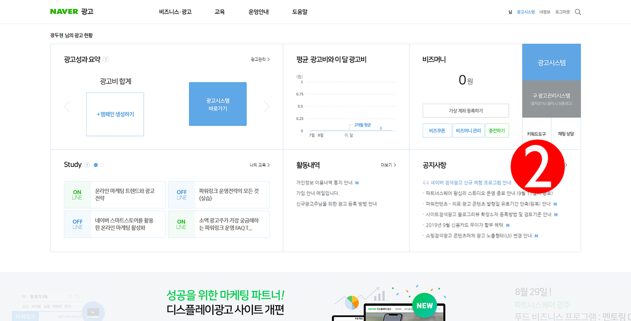Click help icon next to 광고성과 요약
Image resolution: width=631 pixels, height=321 pixels.
pos(106,59)
